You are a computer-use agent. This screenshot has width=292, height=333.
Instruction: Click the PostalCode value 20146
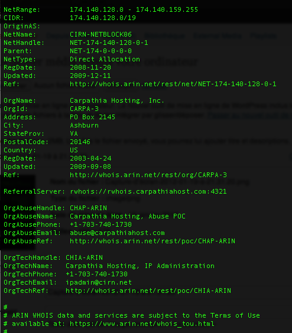click(x=80, y=142)
